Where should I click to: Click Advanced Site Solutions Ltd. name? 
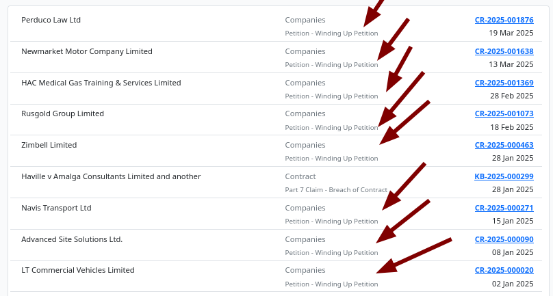click(x=72, y=239)
